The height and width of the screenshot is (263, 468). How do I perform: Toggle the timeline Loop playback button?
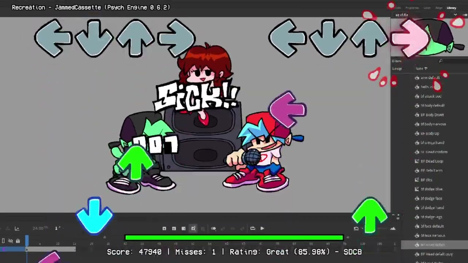(x=253, y=228)
